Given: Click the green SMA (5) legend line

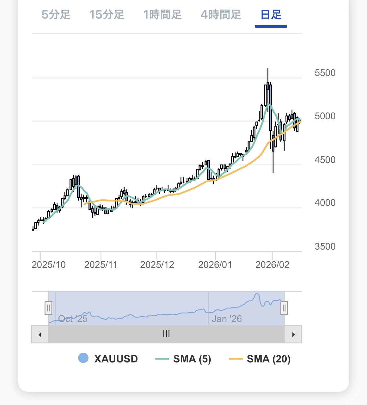Looking at the screenshot, I should [162, 359].
